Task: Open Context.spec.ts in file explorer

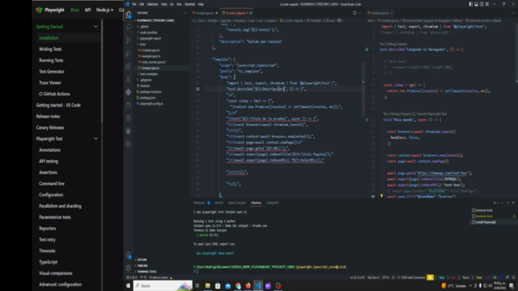Action: click(151, 50)
